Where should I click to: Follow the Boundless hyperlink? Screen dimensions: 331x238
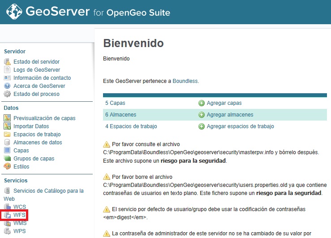(x=185, y=81)
